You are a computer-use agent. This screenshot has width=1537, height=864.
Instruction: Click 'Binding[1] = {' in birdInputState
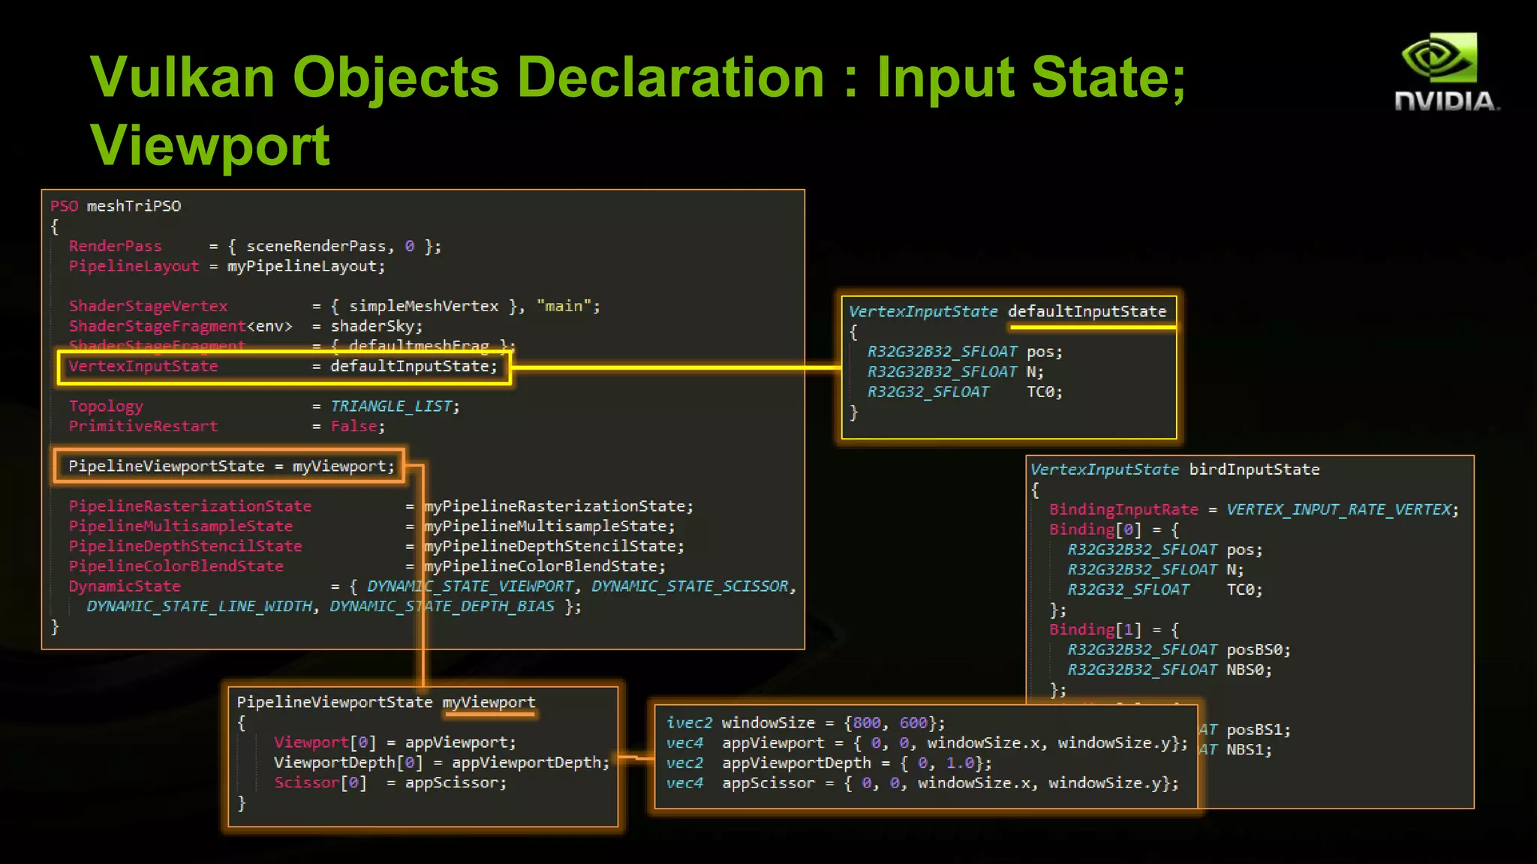coord(1114,629)
